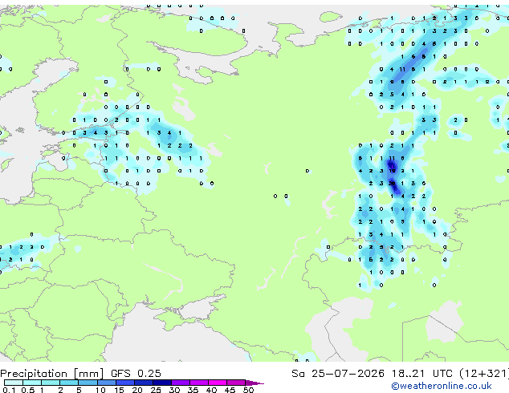Click the legend label '30'
This screenshot has width=509, height=393.
tap(174, 390)
